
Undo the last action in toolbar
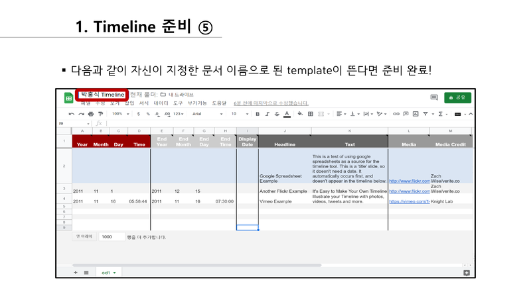(x=72, y=114)
